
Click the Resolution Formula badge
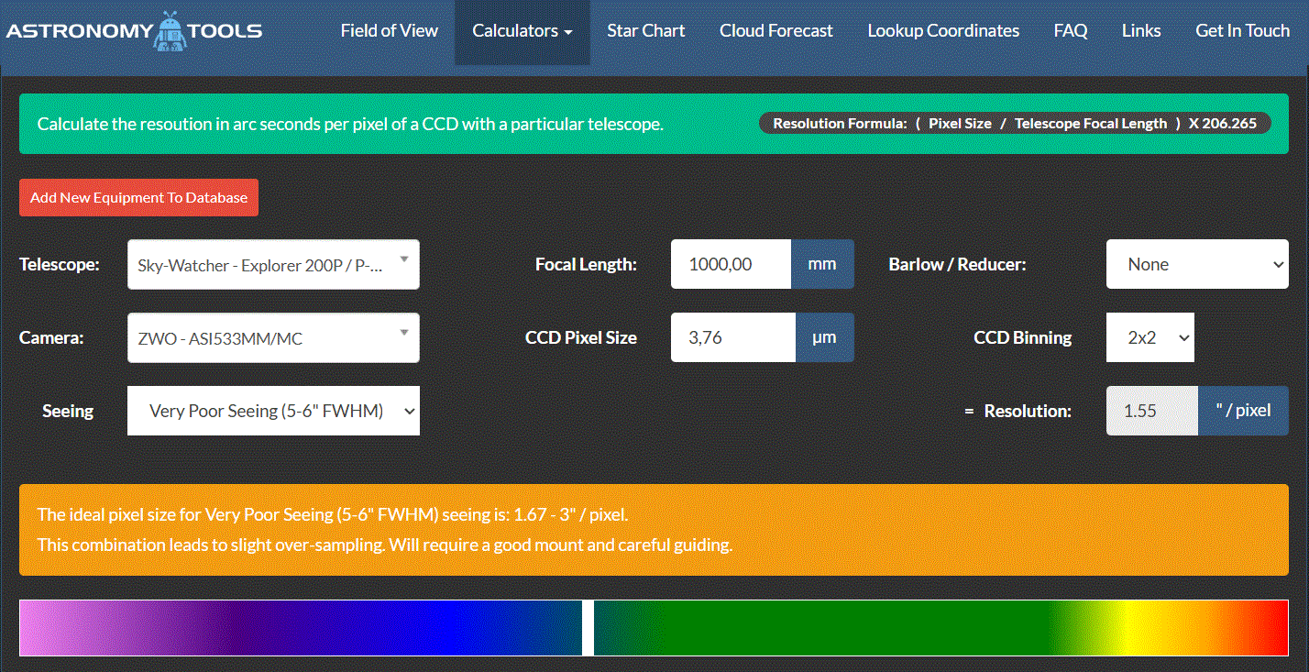click(1015, 123)
